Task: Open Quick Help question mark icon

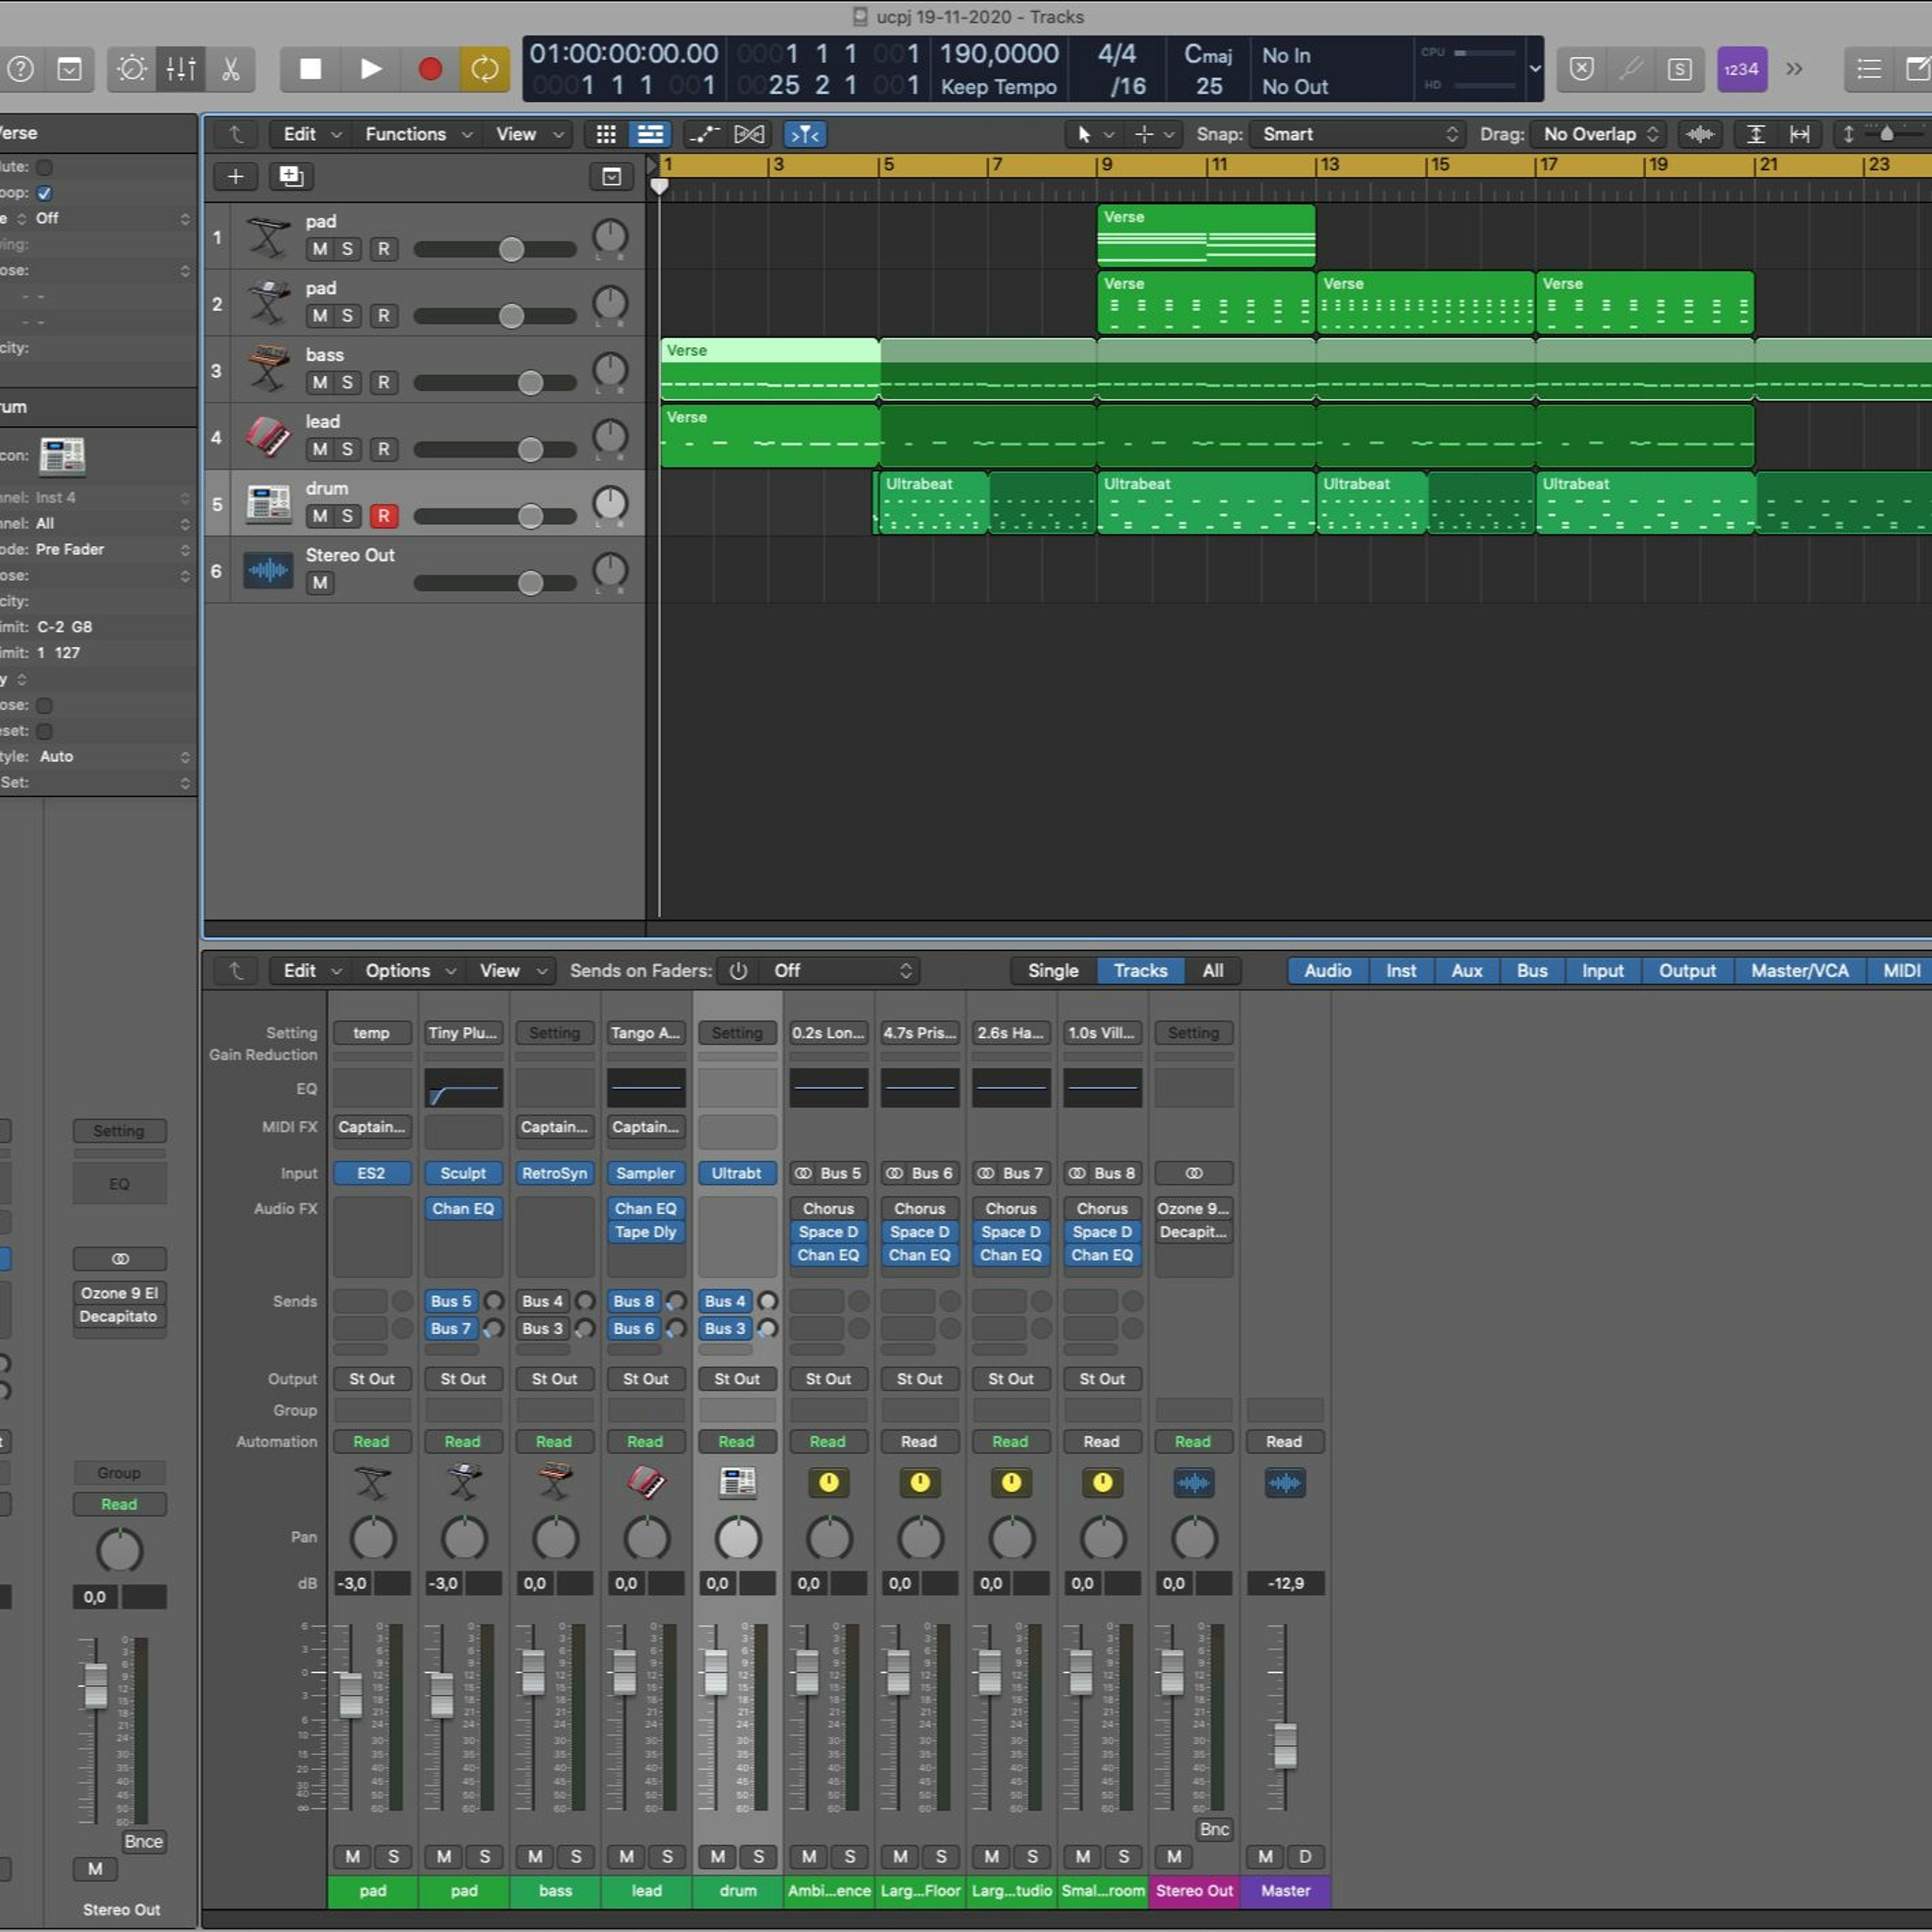Action: click(x=21, y=69)
